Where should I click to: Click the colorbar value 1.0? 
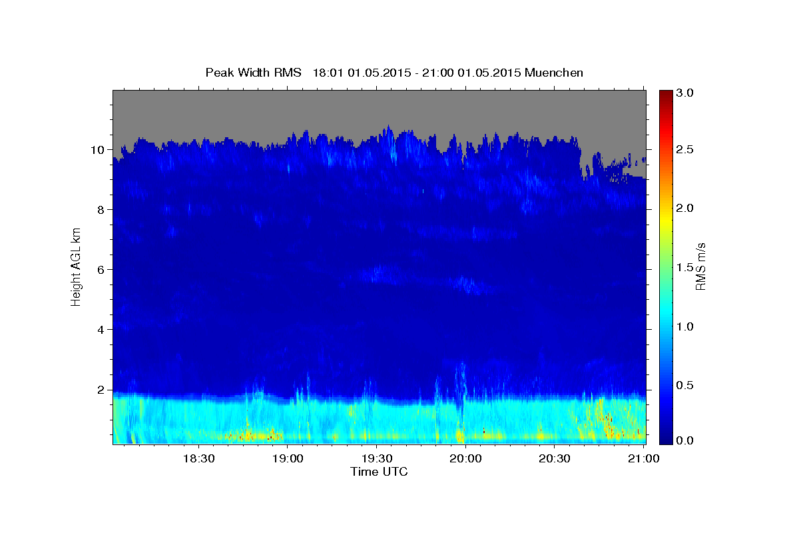(x=686, y=326)
